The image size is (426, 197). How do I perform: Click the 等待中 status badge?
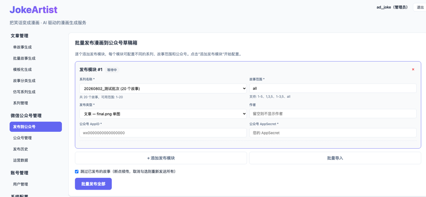click(x=112, y=70)
